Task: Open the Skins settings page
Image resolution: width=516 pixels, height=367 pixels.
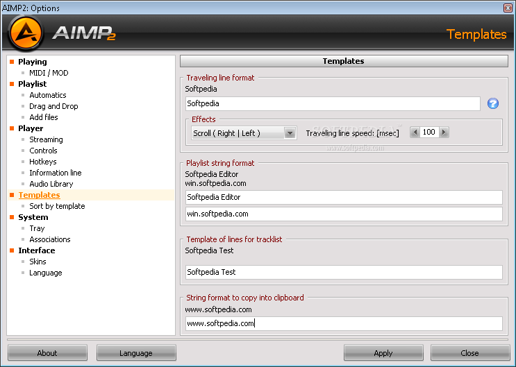Action: [x=38, y=262]
